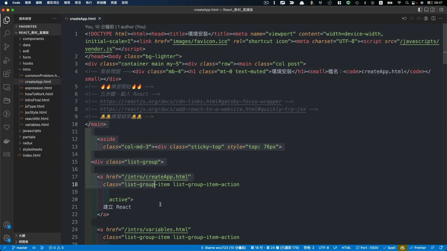Open the Accounts icon in activity bar
This screenshot has width=447, height=251.
[x=7, y=225]
